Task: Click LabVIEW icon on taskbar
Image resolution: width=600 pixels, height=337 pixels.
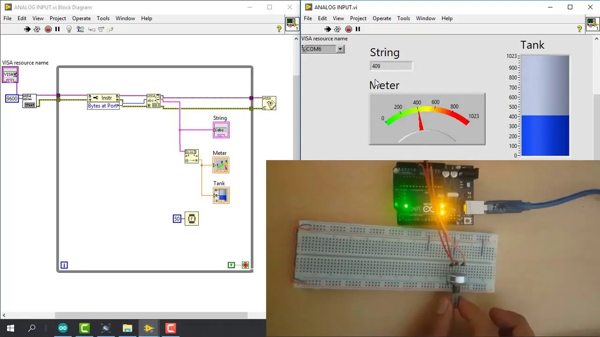Action: (x=149, y=328)
